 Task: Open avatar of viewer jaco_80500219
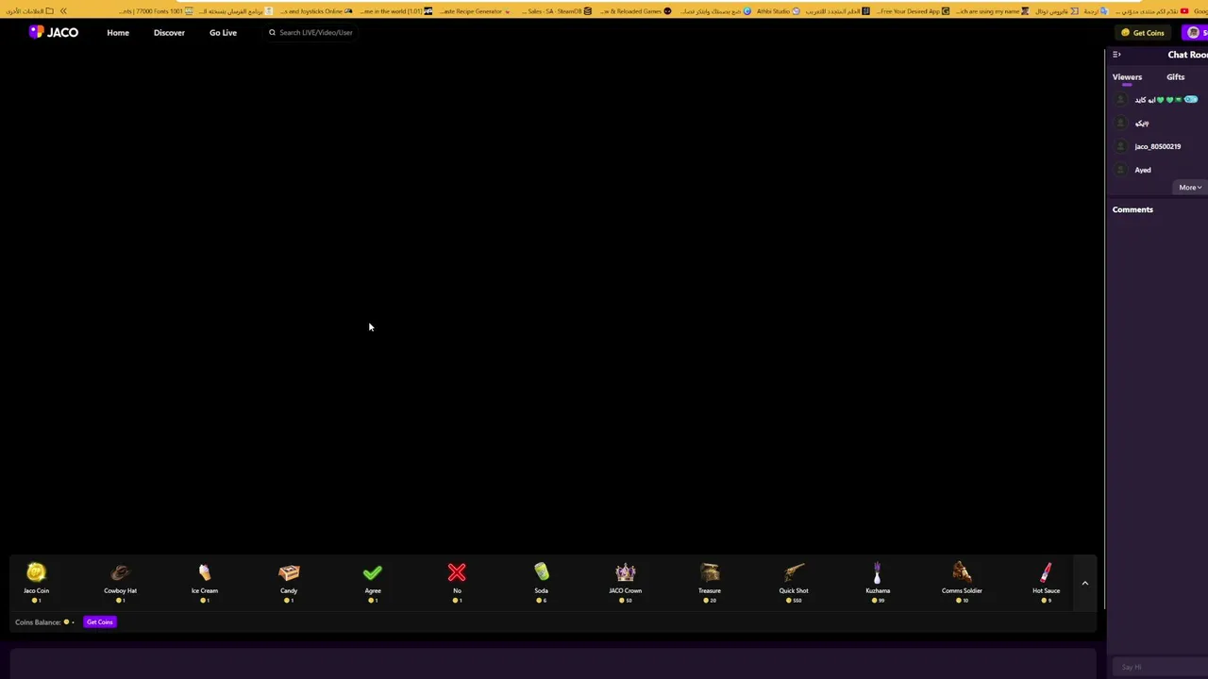click(1121, 146)
